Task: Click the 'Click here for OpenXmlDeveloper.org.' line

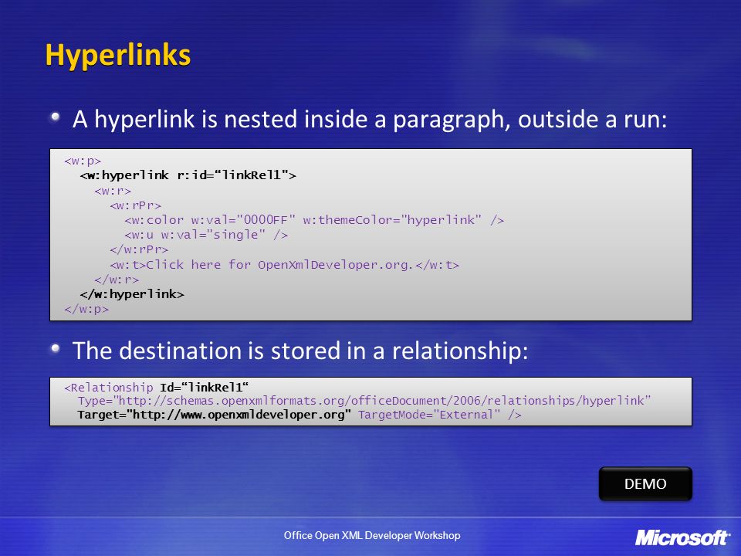Action: pos(285,265)
